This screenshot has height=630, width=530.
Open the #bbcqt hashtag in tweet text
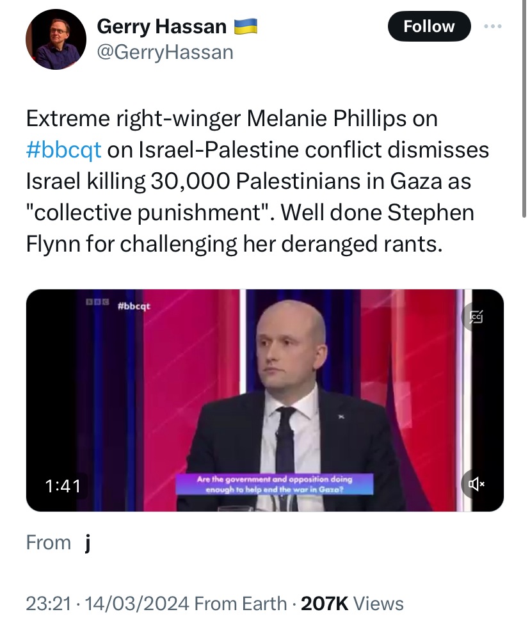point(63,149)
